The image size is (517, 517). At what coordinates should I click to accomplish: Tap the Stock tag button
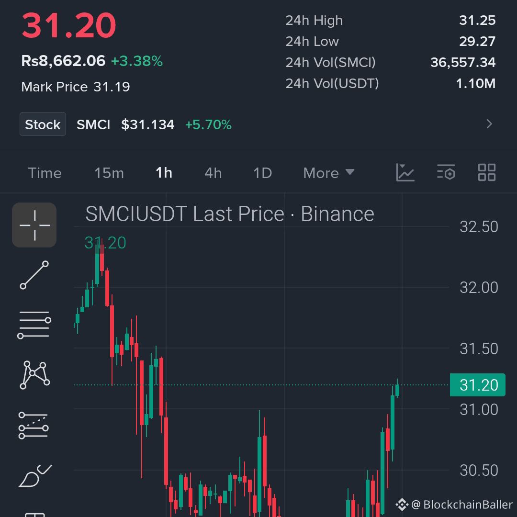[43, 124]
